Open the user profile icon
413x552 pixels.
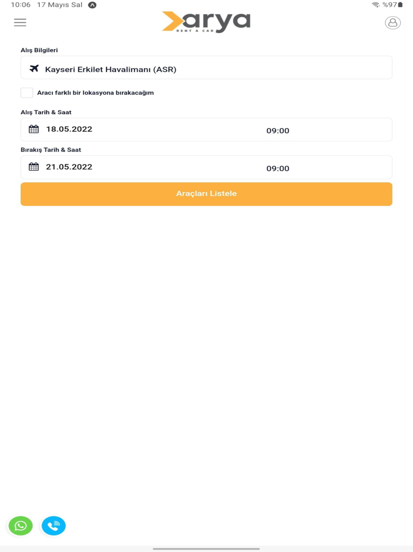(392, 23)
